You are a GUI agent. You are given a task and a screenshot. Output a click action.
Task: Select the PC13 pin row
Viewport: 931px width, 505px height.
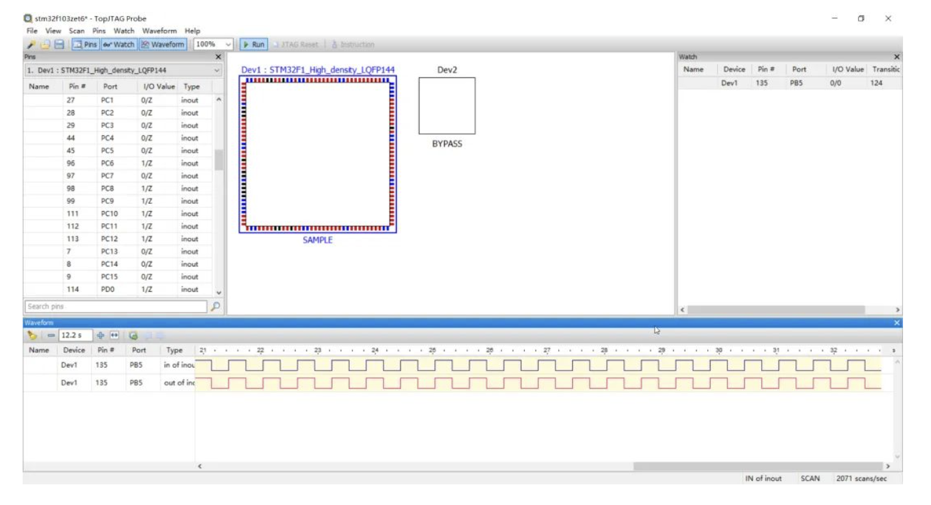pyautogui.click(x=119, y=252)
